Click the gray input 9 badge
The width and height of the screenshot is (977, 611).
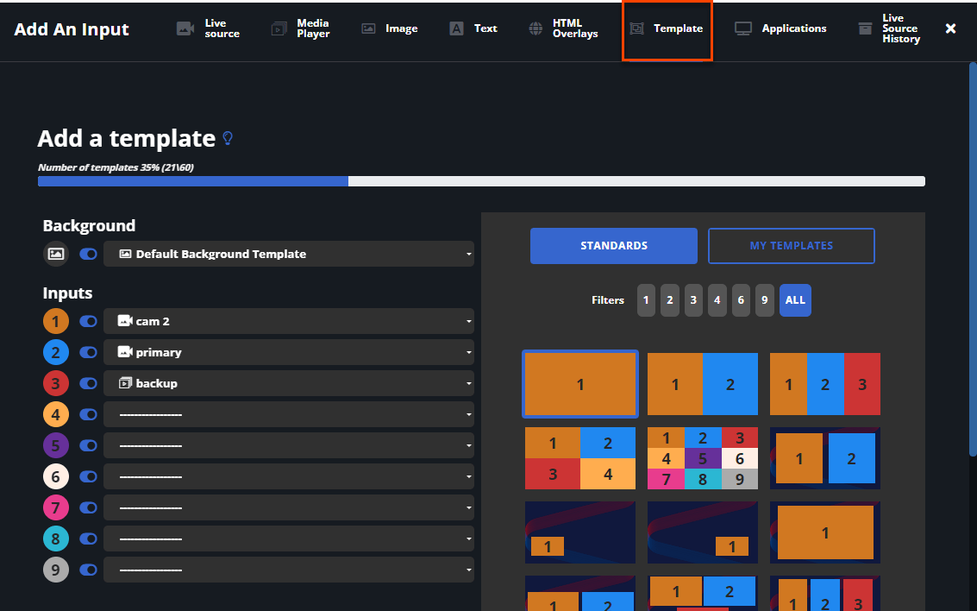[x=55, y=570]
